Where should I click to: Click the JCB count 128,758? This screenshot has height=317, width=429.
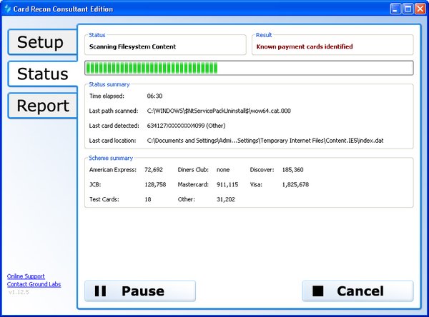pos(155,185)
